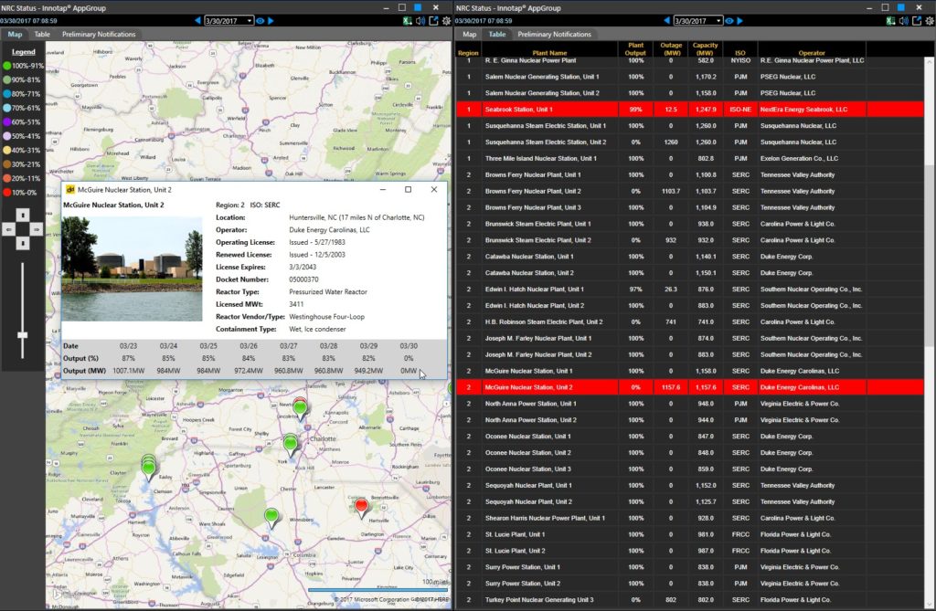This screenshot has width=936, height=611.
Task: Select H.B. Robinson Steam Electric Plant row
Action: [x=690, y=321]
